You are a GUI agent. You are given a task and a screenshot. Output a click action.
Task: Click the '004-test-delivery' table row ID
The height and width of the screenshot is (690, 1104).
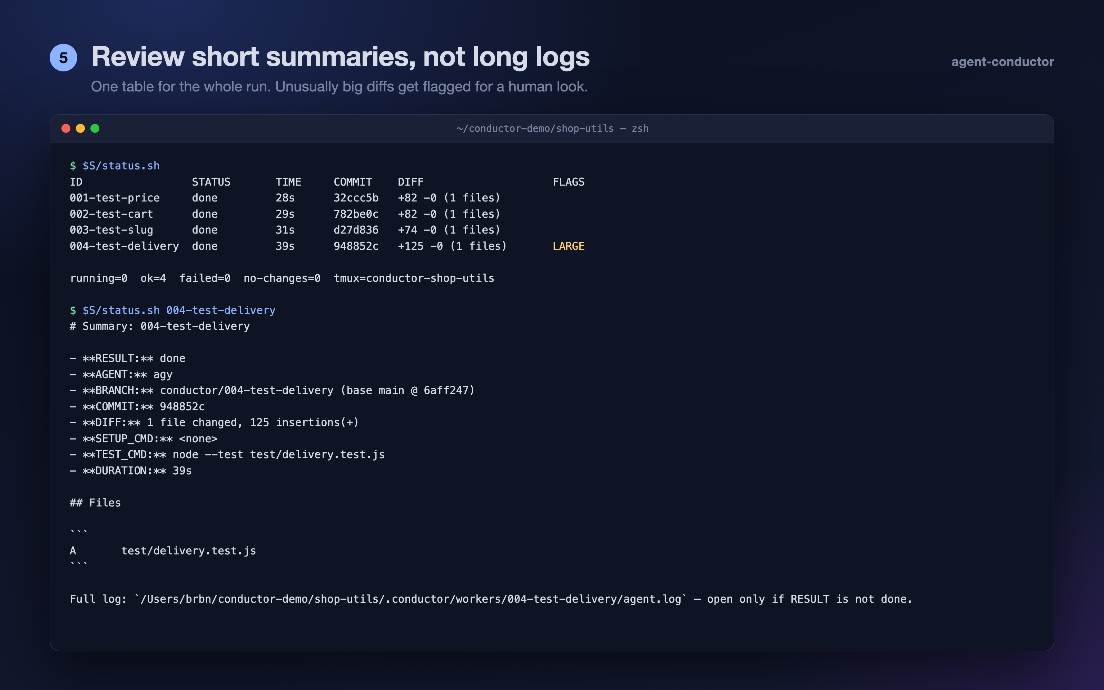(x=124, y=246)
